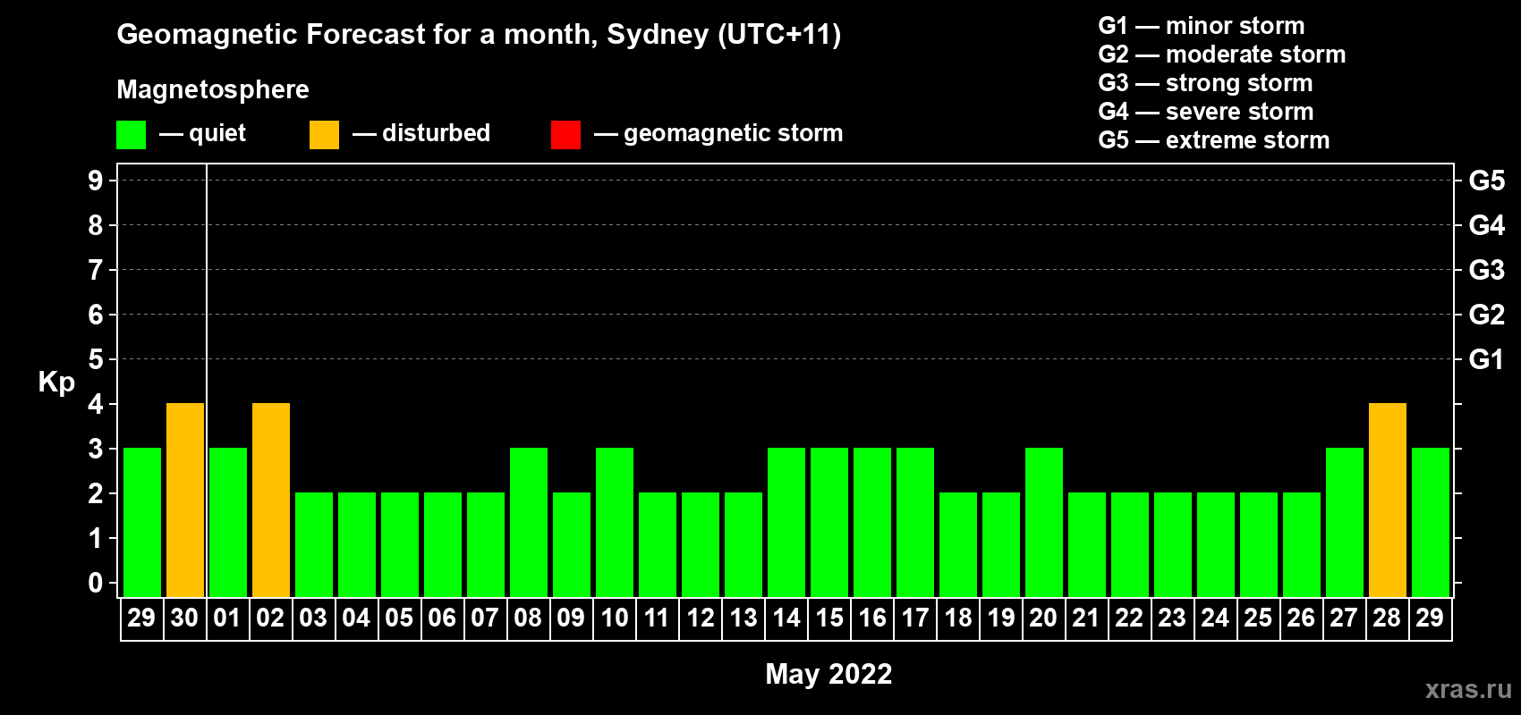Click the 'G5 — extreme storm' legend text
Viewport: 1521px width, 715px height.
pos(1214,140)
